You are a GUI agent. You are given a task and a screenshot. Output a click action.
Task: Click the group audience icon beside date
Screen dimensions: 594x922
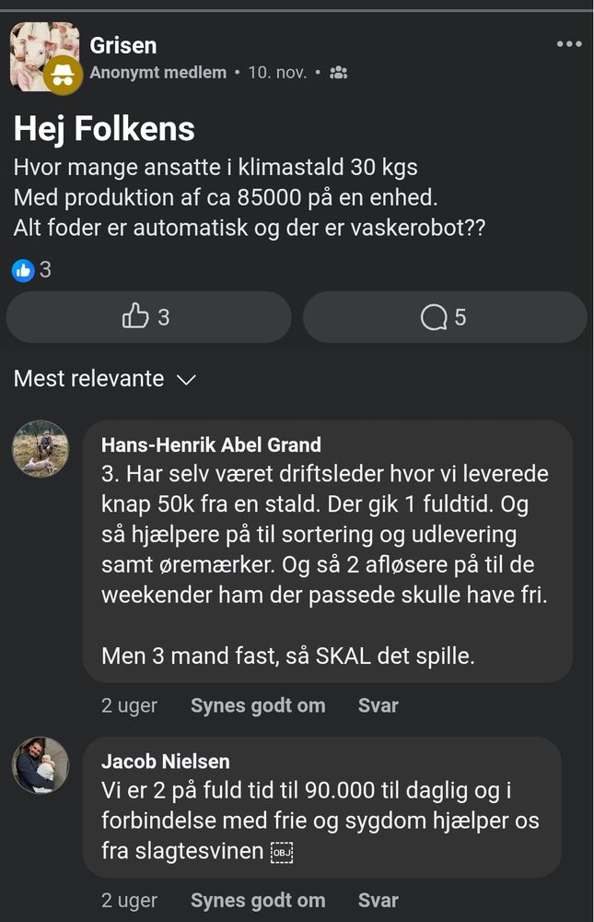click(338, 72)
